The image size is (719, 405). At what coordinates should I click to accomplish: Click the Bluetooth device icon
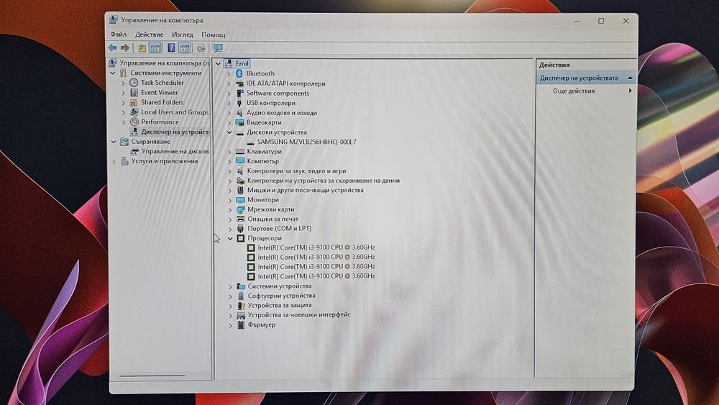[x=239, y=73]
